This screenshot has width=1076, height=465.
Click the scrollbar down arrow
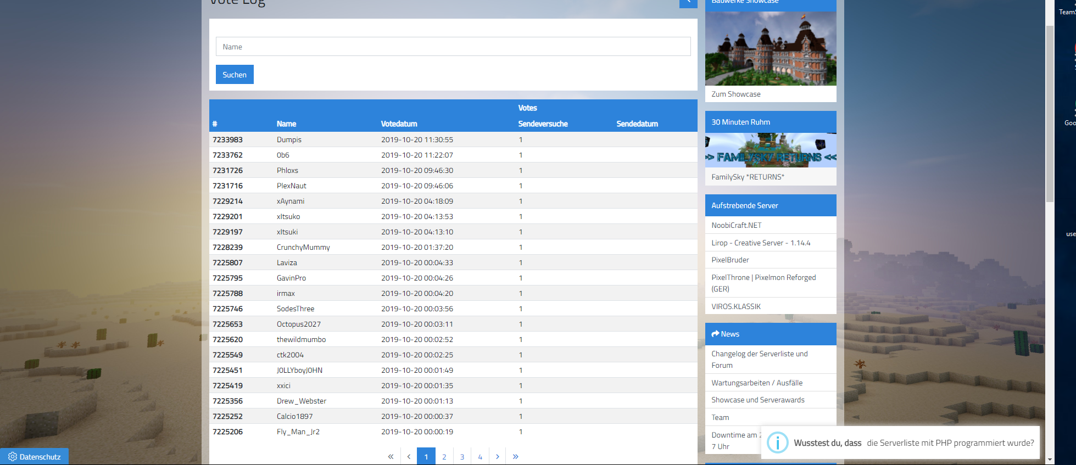1050,460
